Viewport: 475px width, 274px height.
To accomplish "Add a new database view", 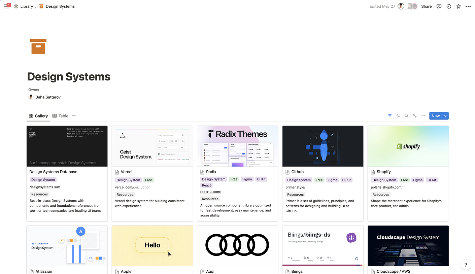I will (x=74, y=116).
